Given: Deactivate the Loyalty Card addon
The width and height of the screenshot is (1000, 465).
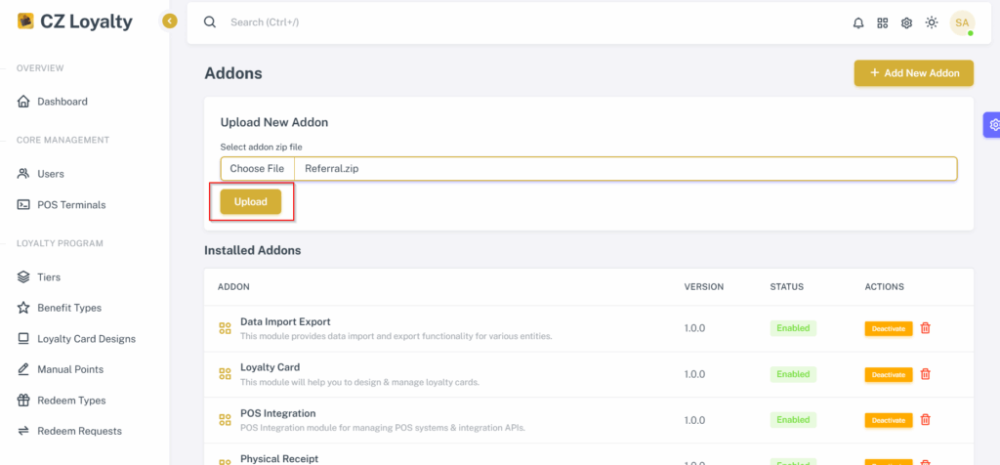Looking at the screenshot, I should (x=889, y=374).
